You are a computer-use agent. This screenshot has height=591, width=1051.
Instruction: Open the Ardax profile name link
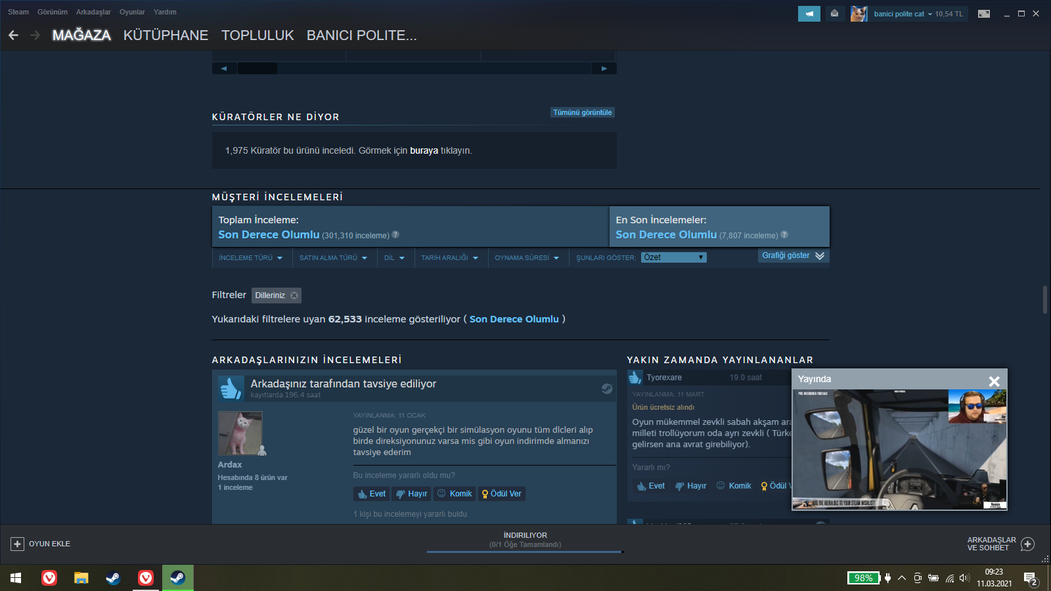pyautogui.click(x=230, y=464)
